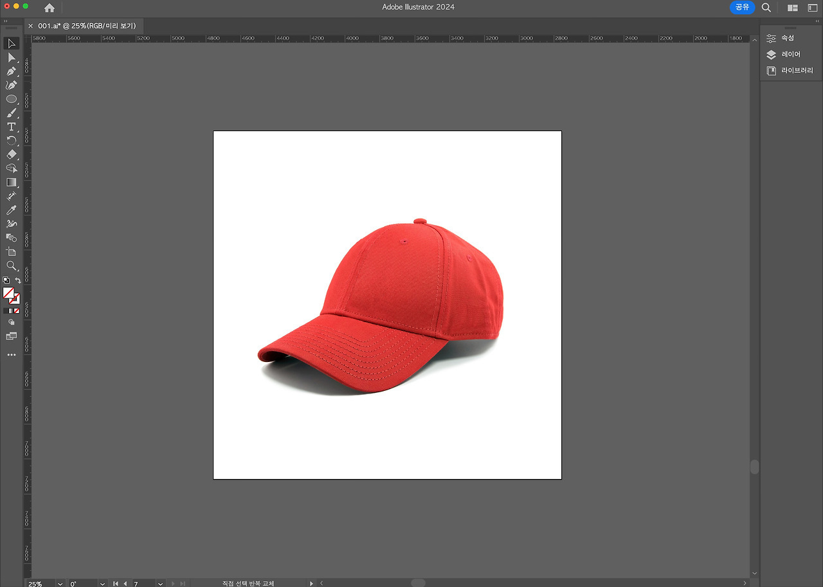Select the Gradient tool

12,182
